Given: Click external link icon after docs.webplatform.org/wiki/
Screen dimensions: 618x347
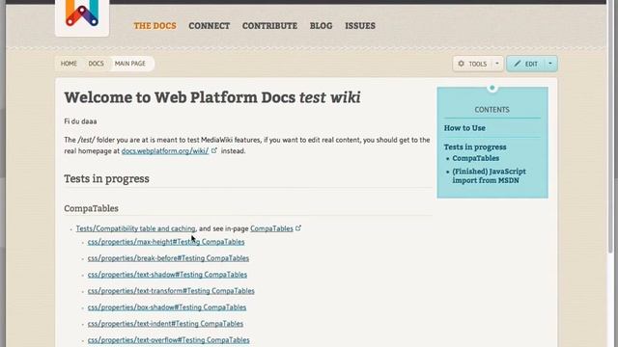Looking at the screenshot, I should [x=214, y=150].
